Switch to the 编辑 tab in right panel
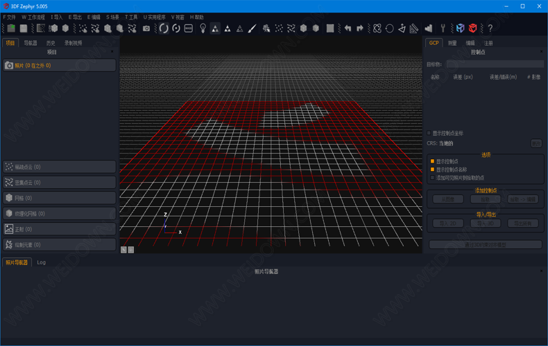The image size is (548, 346). 470,43
